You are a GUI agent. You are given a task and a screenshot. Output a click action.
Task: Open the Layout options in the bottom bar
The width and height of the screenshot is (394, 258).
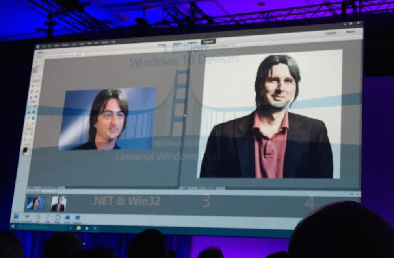67,218
